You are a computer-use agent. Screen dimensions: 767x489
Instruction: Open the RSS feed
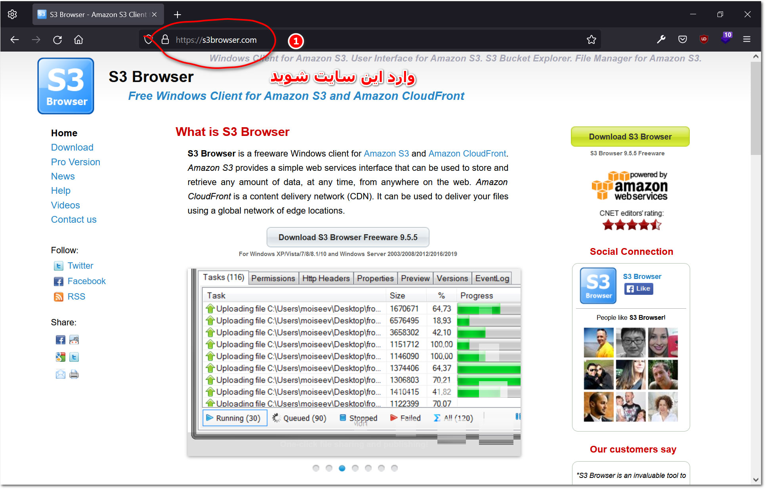tap(76, 296)
